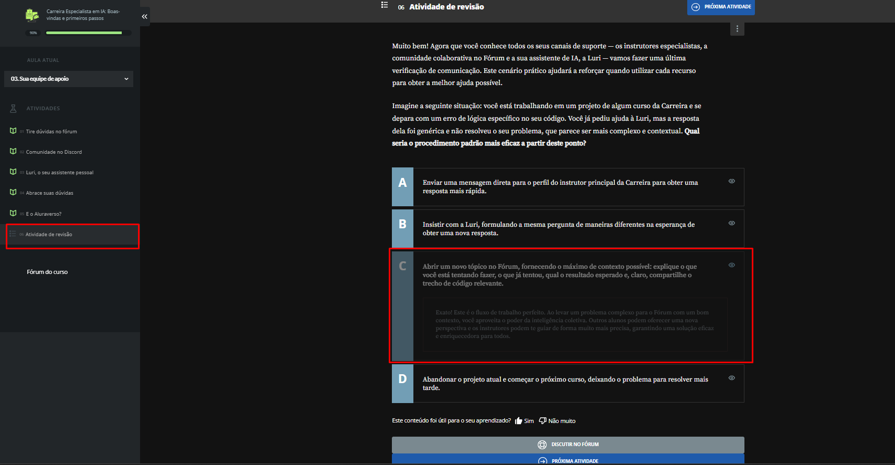Screen dimensions: 895x465
Task: Click the list icon for Atividade de revisão
Action: (x=13, y=234)
